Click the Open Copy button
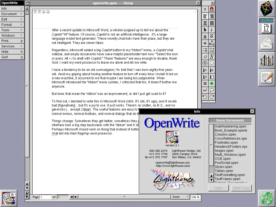The height and width of the screenshot is (207, 276). pos(241,188)
